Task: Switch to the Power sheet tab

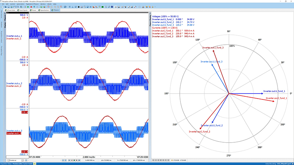Action: coord(33,10)
